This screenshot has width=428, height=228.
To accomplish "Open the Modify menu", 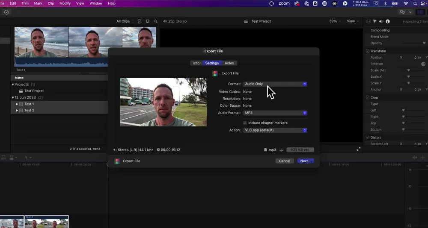I will 65,3.
